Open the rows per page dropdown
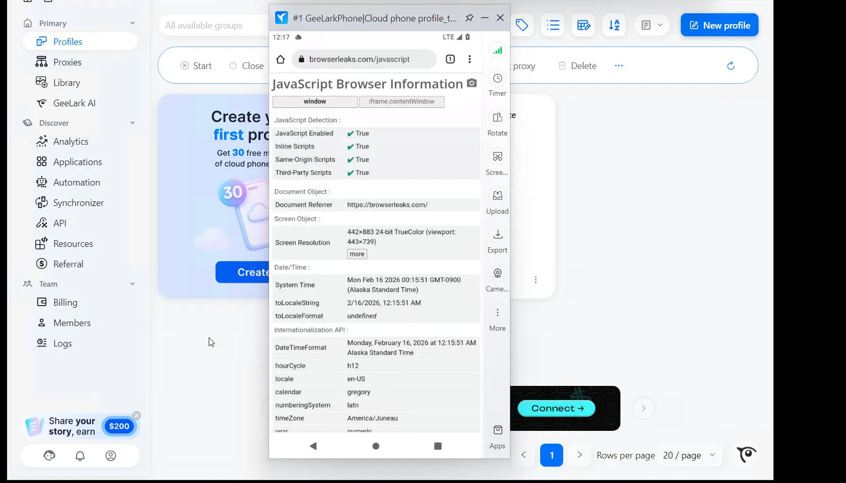Screen dimensions: 846x483 tap(689, 455)
